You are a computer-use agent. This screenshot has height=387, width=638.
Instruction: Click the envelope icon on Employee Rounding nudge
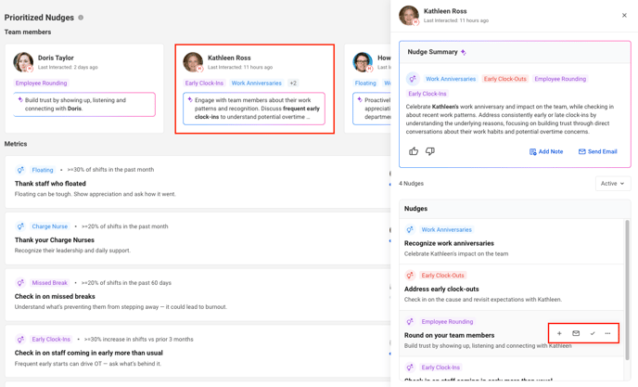pyautogui.click(x=576, y=333)
